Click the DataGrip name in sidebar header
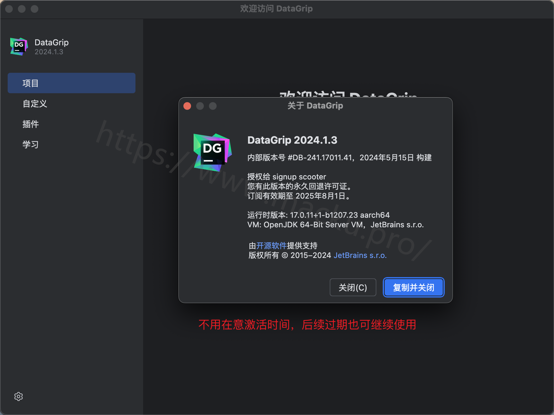Image resolution: width=554 pixels, height=415 pixels. tap(51, 42)
